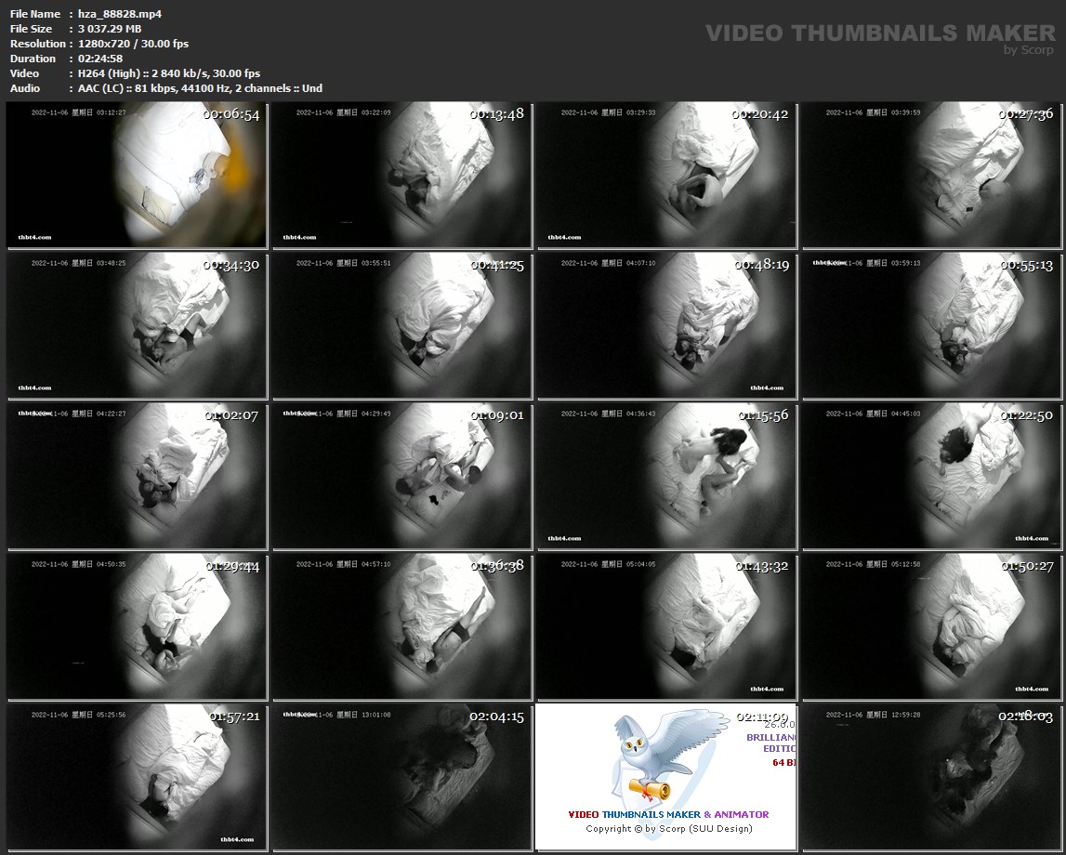Screen dimensions: 1066x855
Task: Select the thumbnail stamped 00:06:54
Action: [137, 175]
